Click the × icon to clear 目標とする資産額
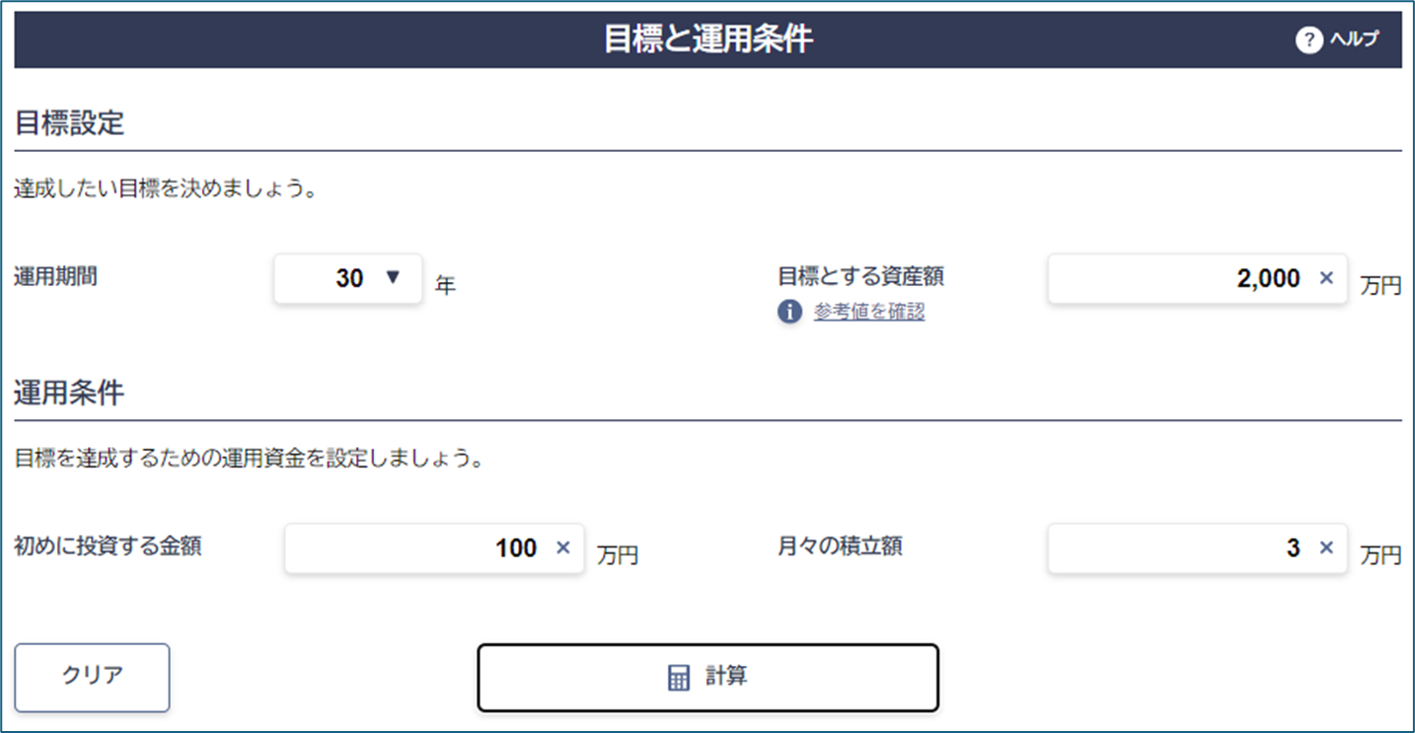 (1328, 278)
